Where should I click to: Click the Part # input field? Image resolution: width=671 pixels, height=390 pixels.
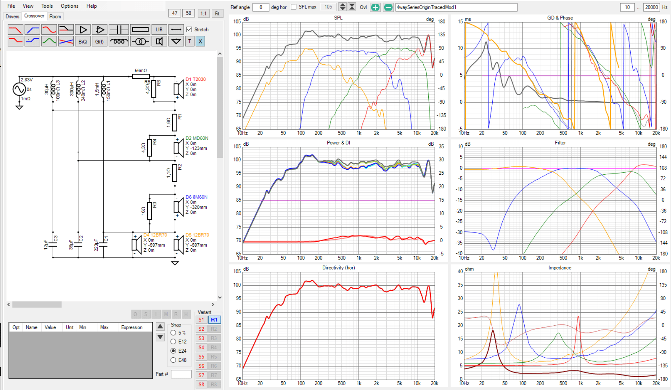[x=181, y=374]
